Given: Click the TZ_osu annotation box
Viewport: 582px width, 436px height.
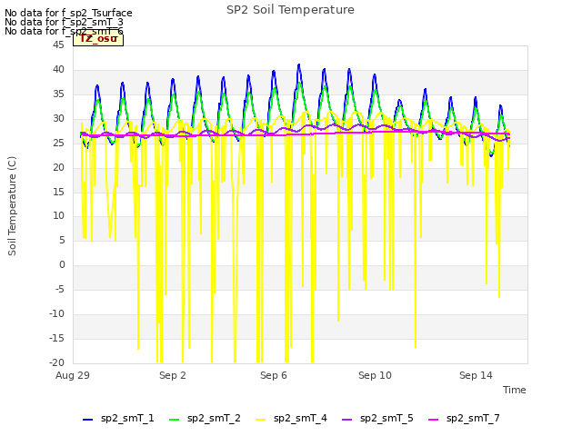Looking at the screenshot, I should coord(98,39).
